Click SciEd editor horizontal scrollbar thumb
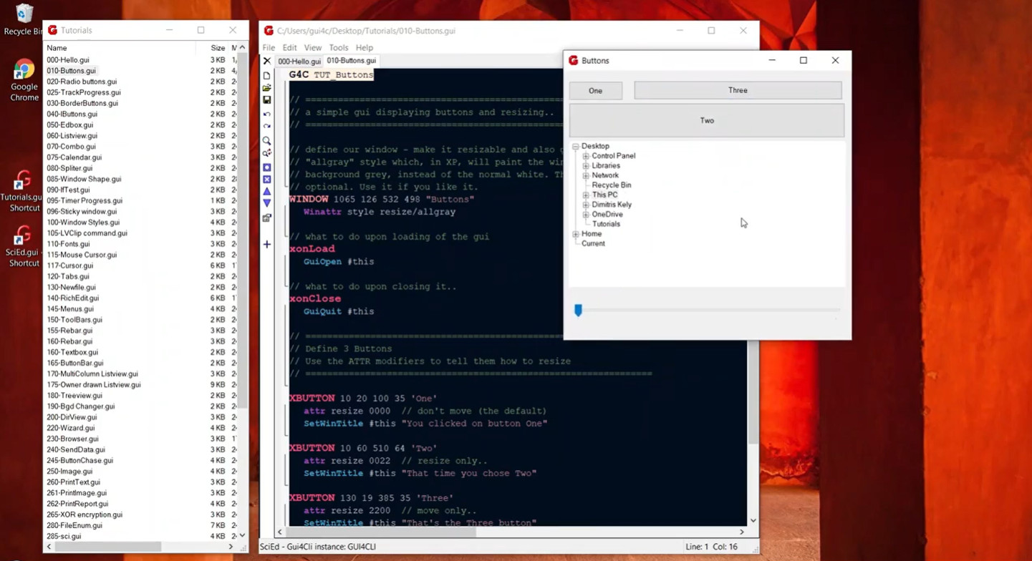The height and width of the screenshot is (561, 1032). click(x=381, y=532)
